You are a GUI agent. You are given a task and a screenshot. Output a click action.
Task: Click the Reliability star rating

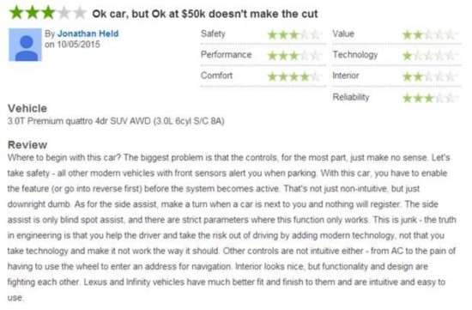[x=430, y=98]
